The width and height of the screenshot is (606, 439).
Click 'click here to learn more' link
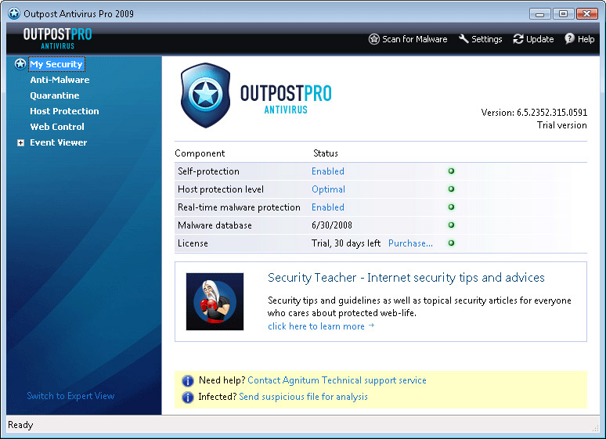[x=321, y=326]
